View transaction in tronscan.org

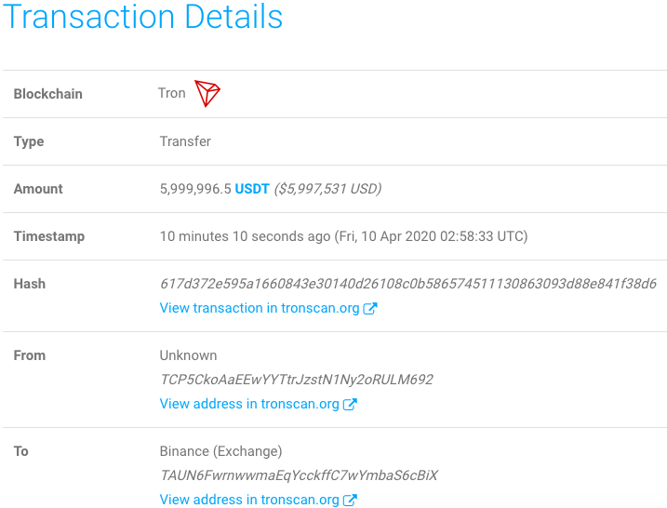pos(260,308)
